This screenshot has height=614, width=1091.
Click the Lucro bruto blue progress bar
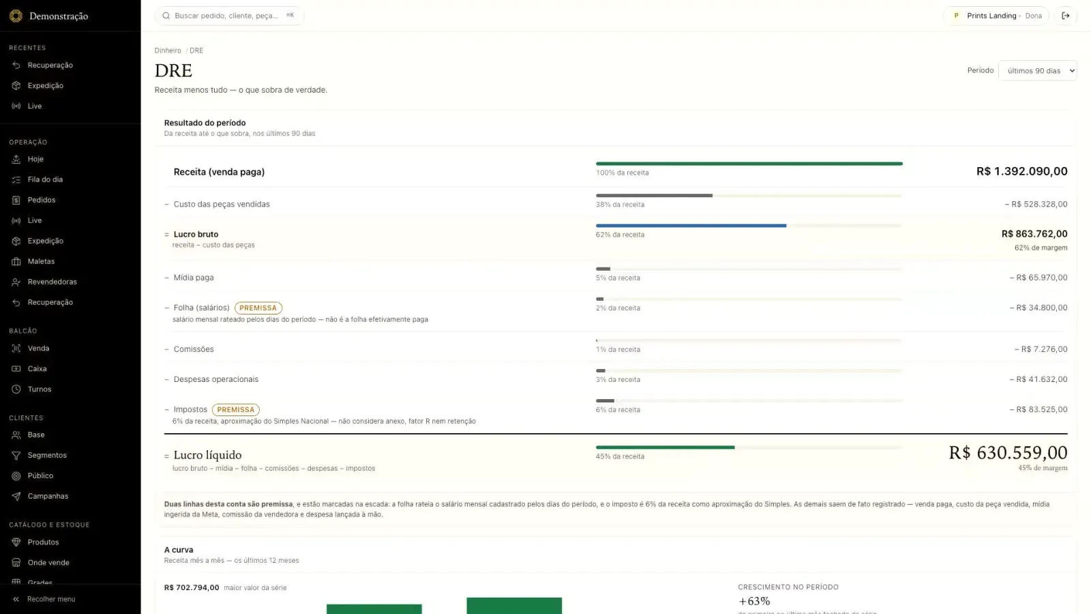coord(691,226)
